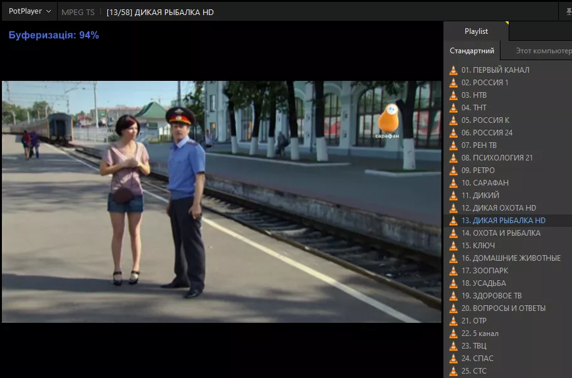Click the cone icon beside 19. ЗДОРОВОЕ ТВ
The height and width of the screenshot is (378, 572).
tap(453, 296)
